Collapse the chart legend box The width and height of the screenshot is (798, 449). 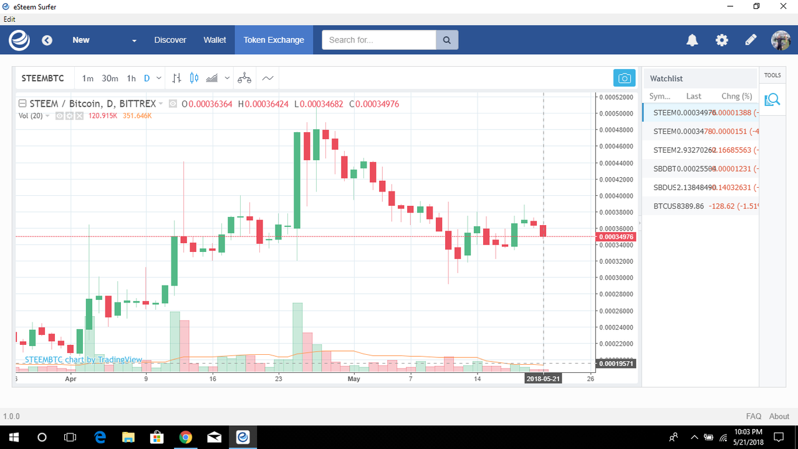(22, 104)
